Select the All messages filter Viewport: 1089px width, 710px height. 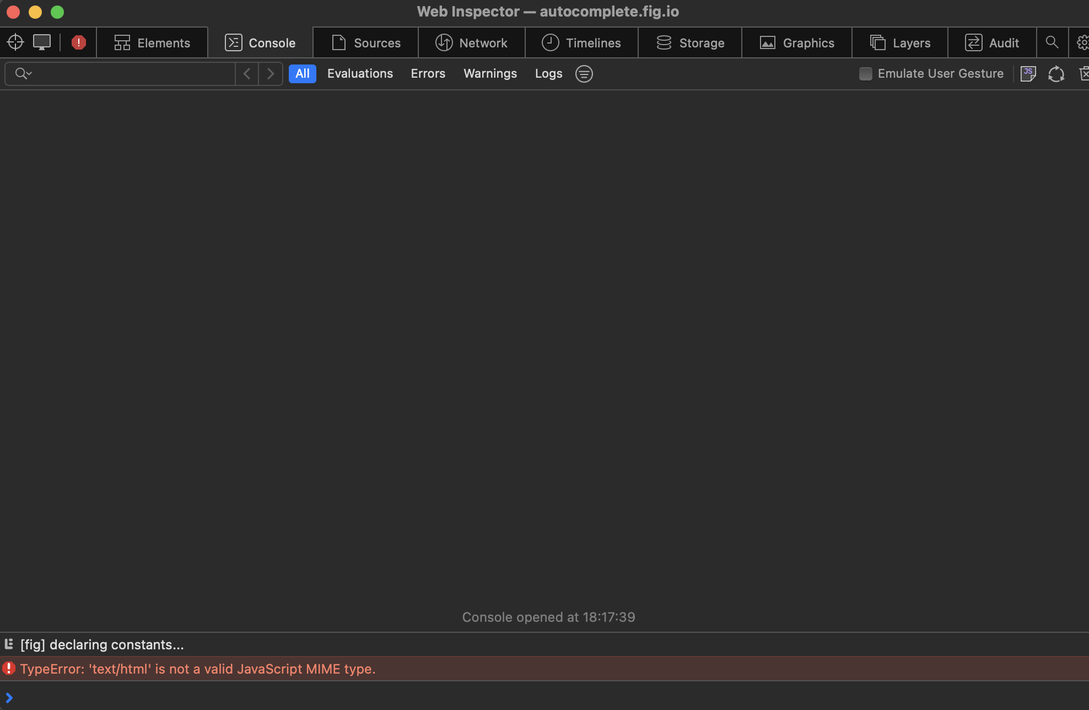click(x=302, y=73)
